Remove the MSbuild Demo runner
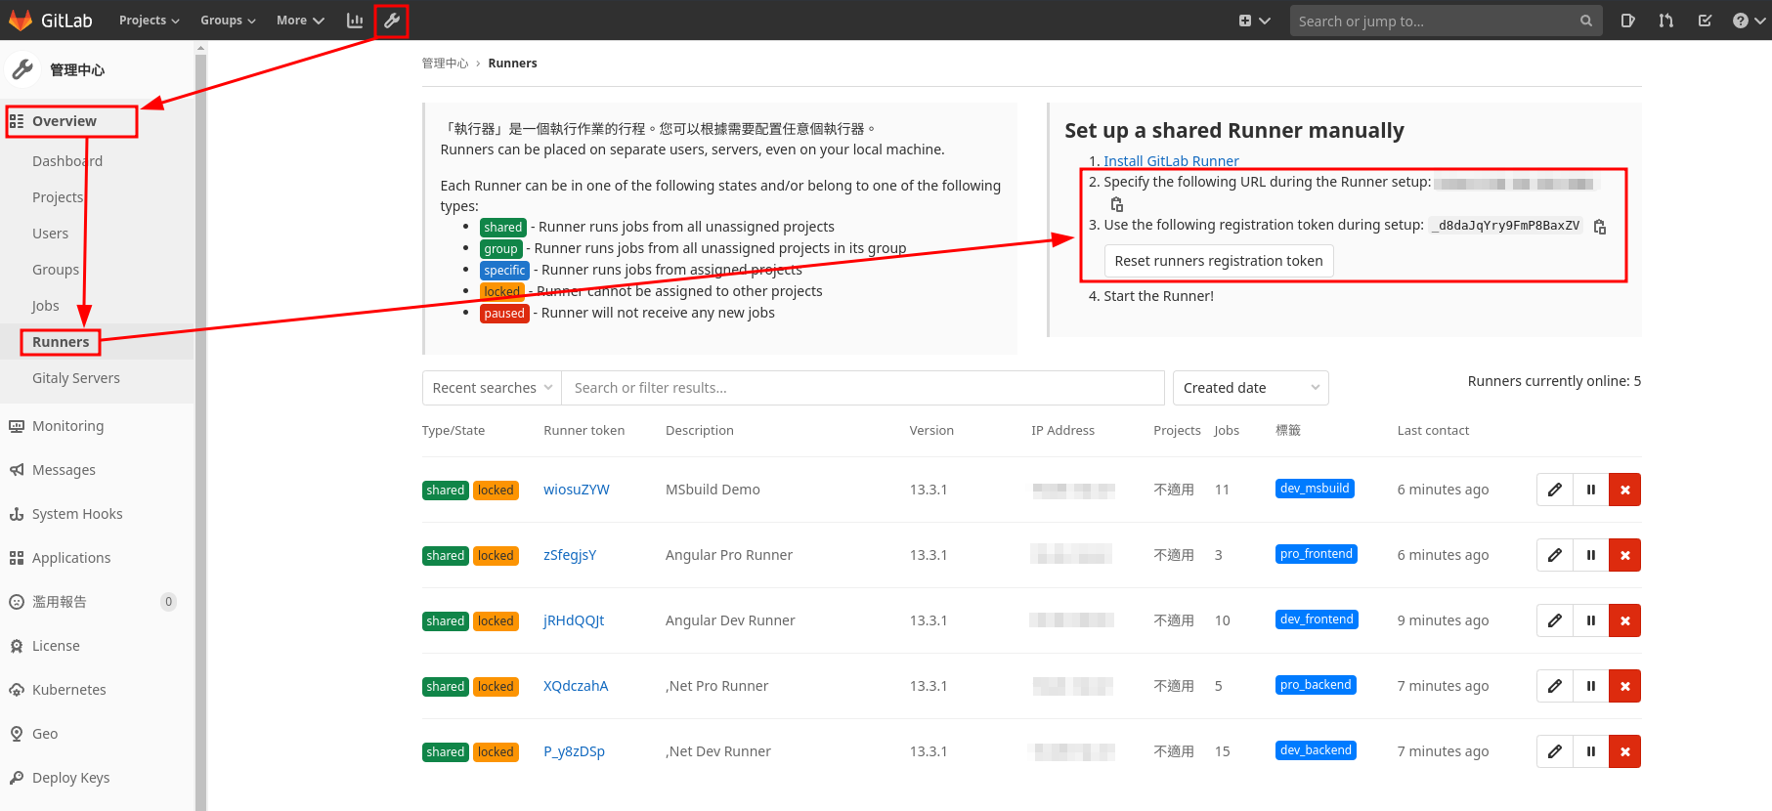 pyautogui.click(x=1625, y=490)
